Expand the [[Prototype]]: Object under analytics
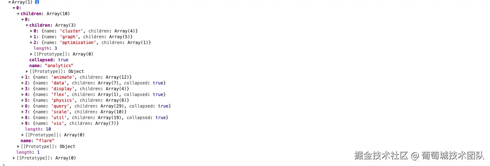The width and height of the screenshot is (490, 166). pyautogui.click(x=27, y=71)
